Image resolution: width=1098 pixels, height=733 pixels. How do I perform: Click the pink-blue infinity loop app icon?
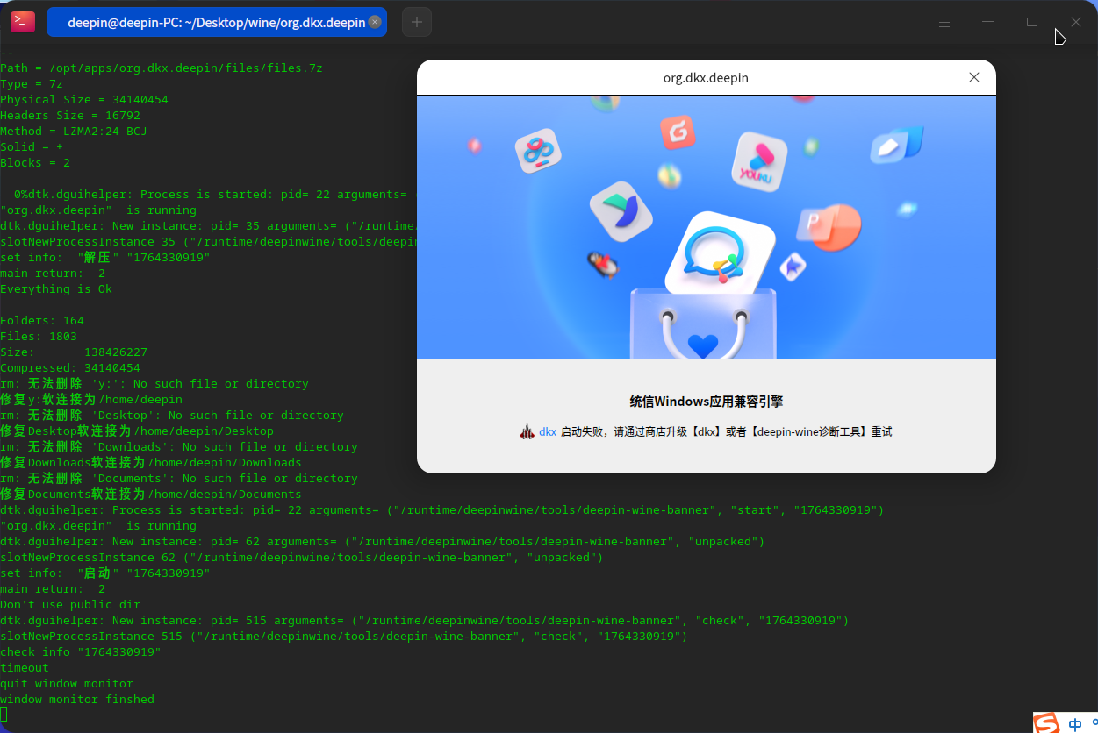pyautogui.click(x=538, y=151)
